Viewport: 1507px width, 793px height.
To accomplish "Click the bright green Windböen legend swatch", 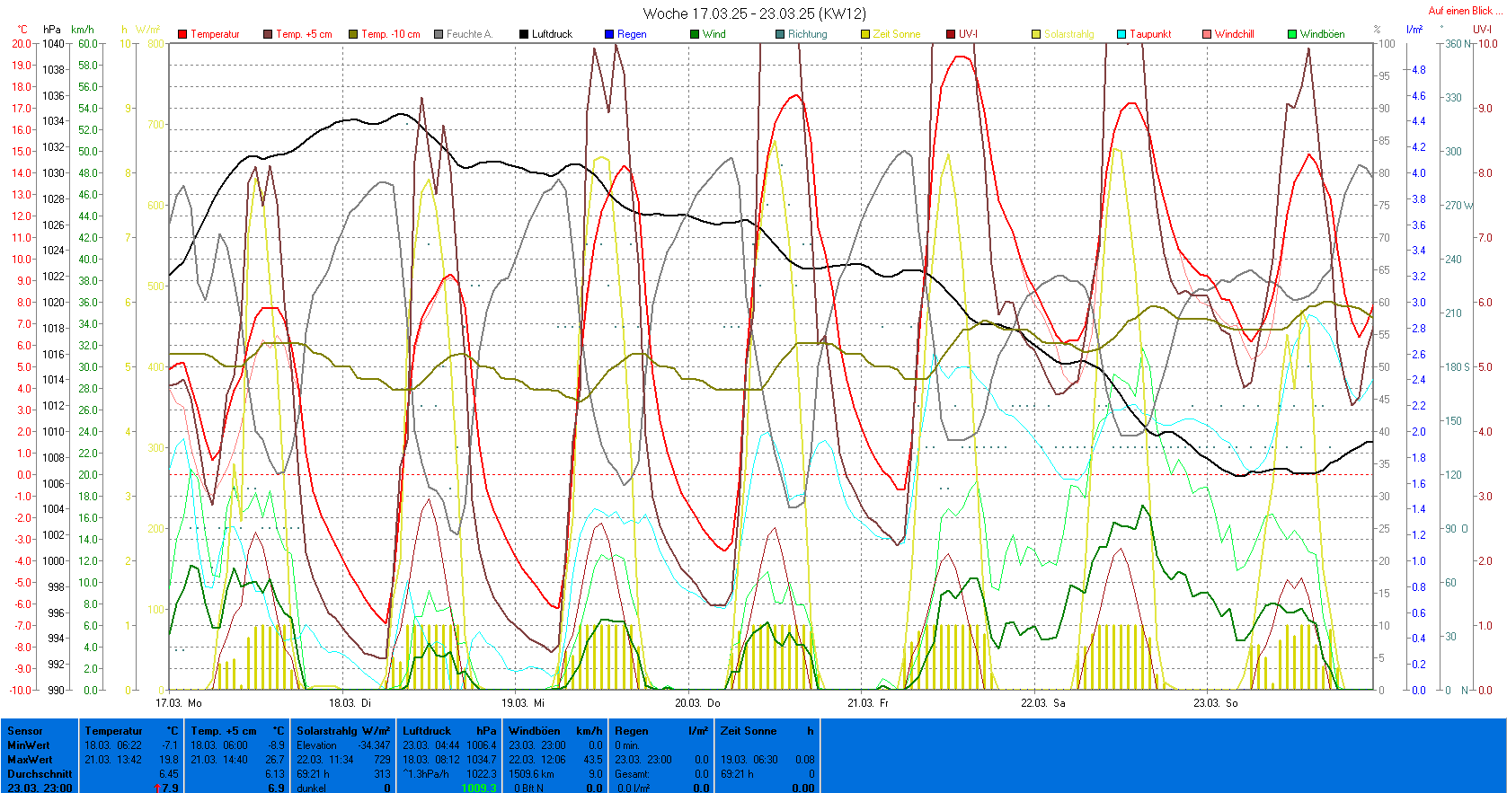I will 1292,34.
